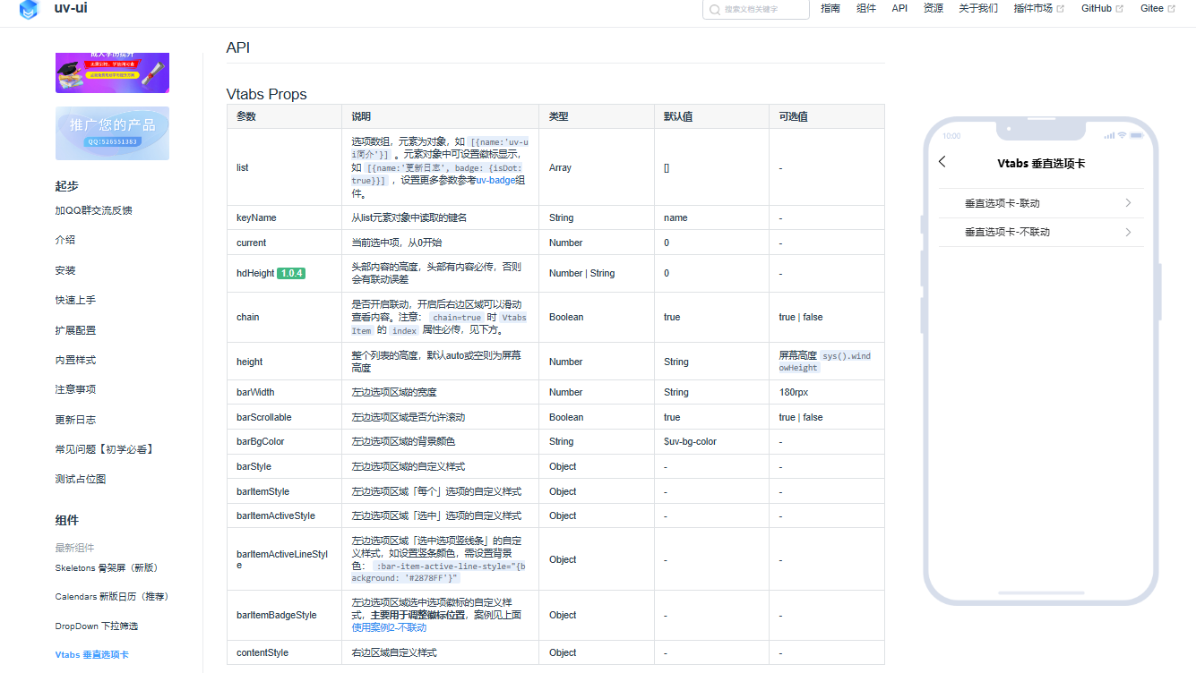Open the uv-badge link in list description

click(495, 181)
